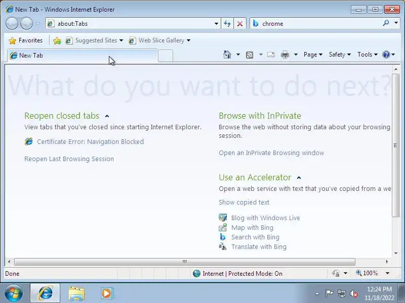Open the Favorites center button
This screenshot has height=303, width=405.
click(x=25, y=40)
